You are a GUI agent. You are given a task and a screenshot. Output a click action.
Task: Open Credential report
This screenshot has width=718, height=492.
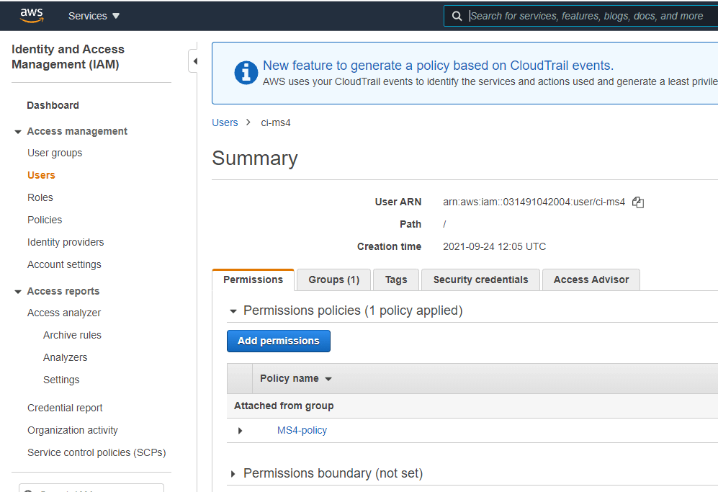click(65, 408)
